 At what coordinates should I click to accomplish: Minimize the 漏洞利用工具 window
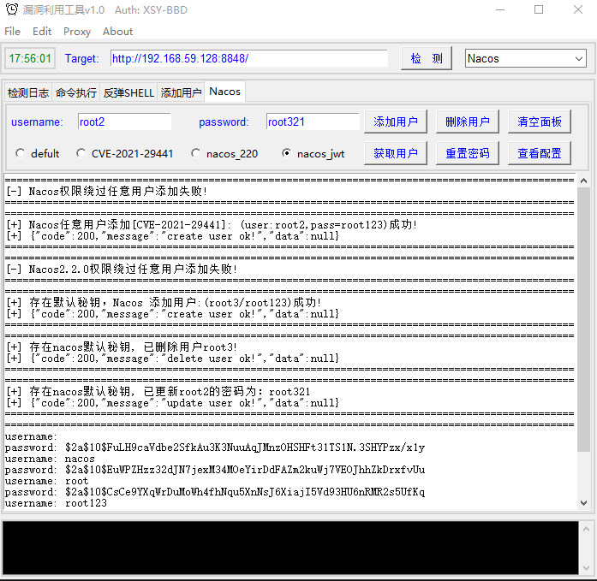[500, 9]
